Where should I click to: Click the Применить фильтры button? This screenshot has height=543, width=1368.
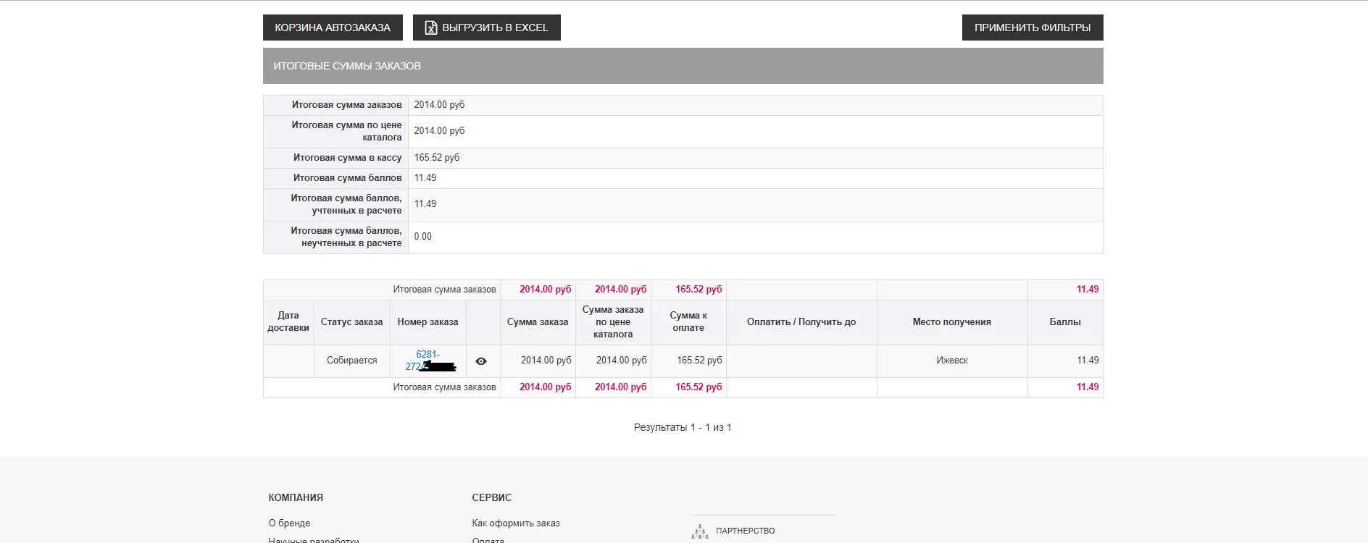[1033, 28]
